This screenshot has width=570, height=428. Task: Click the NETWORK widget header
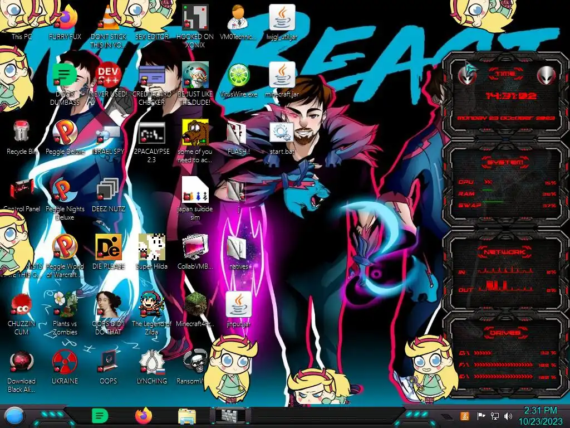click(505, 251)
